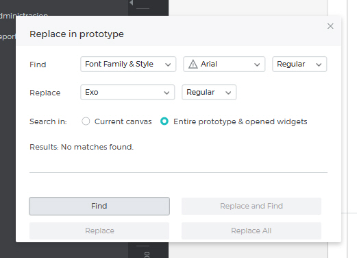357x258 pixels.
Task: Open the Arial font dropdown
Action: tap(224, 64)
